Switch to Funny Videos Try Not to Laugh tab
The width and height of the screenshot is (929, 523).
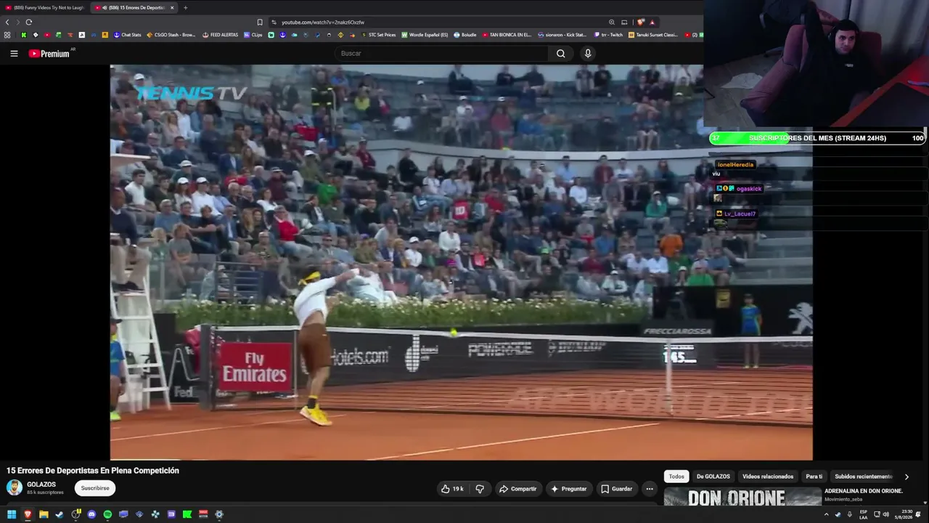pos(44,7)
